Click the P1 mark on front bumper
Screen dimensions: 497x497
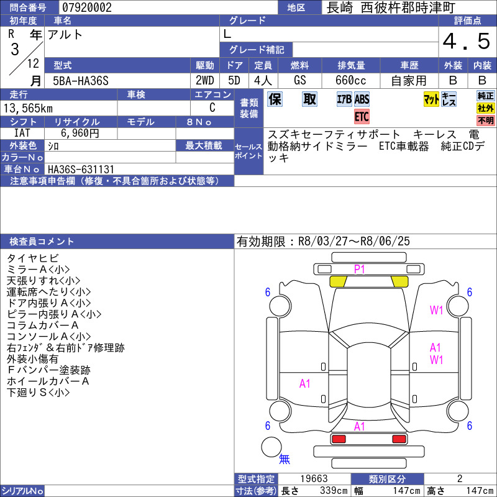360,269
